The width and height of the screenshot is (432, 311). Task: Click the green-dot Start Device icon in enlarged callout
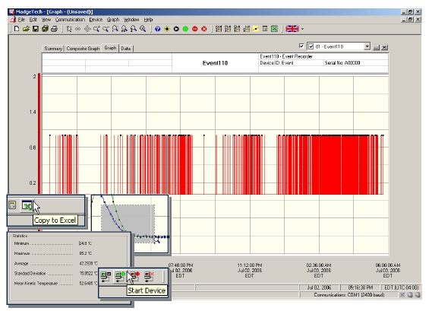pos(120,277)
